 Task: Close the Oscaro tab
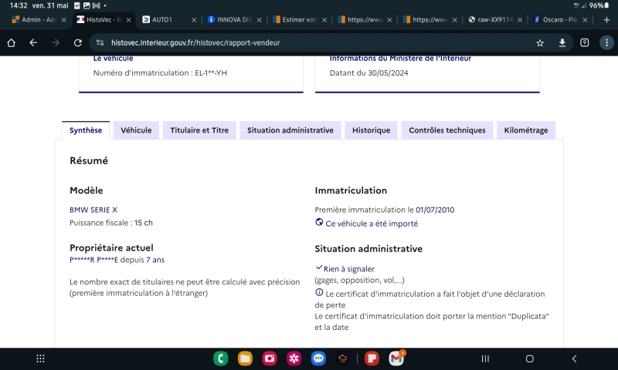pyautogui.click(x=585, y=20)
